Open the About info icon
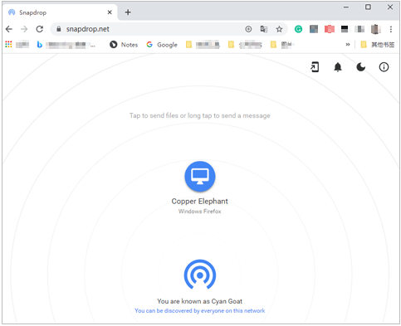The width and height of the screenshot is (401, 326). (384, 67)
